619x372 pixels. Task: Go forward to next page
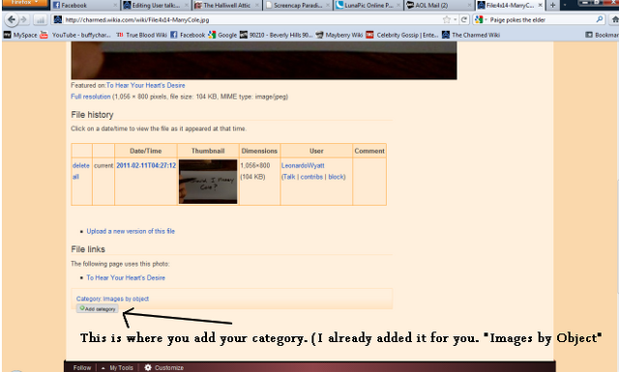[x=23, y=19]
